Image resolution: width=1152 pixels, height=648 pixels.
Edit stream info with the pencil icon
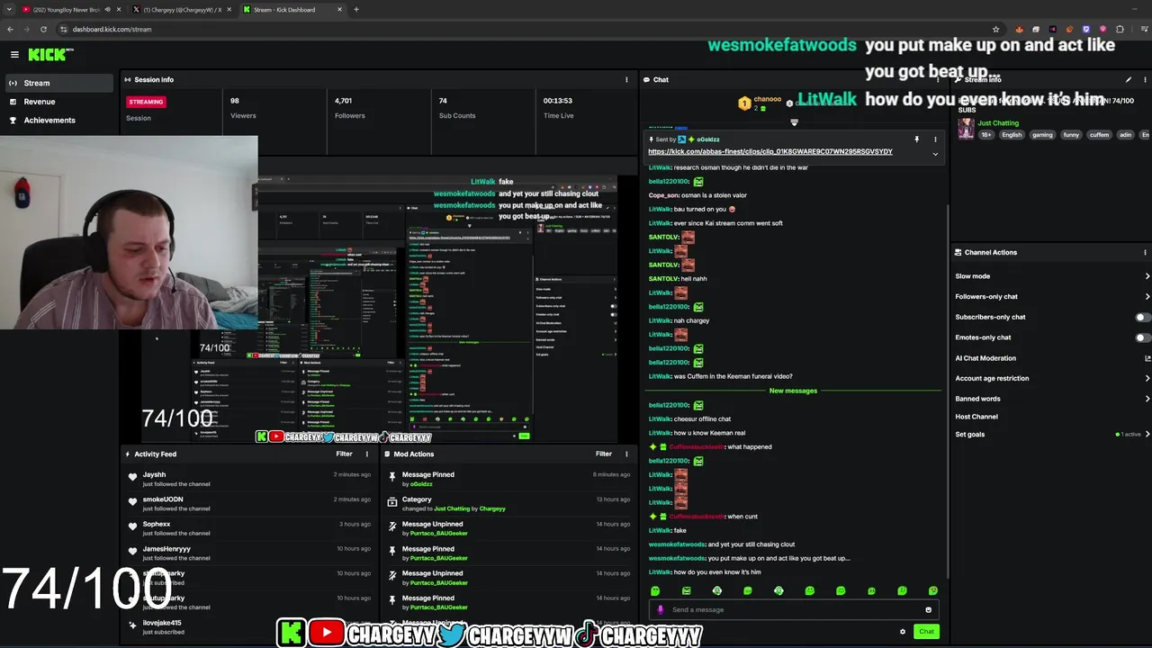(x=1129, y=79)
